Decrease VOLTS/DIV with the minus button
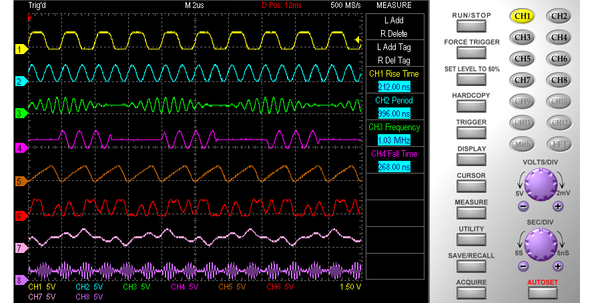Screen dimensions: 594x303 (x=523, y=206)
